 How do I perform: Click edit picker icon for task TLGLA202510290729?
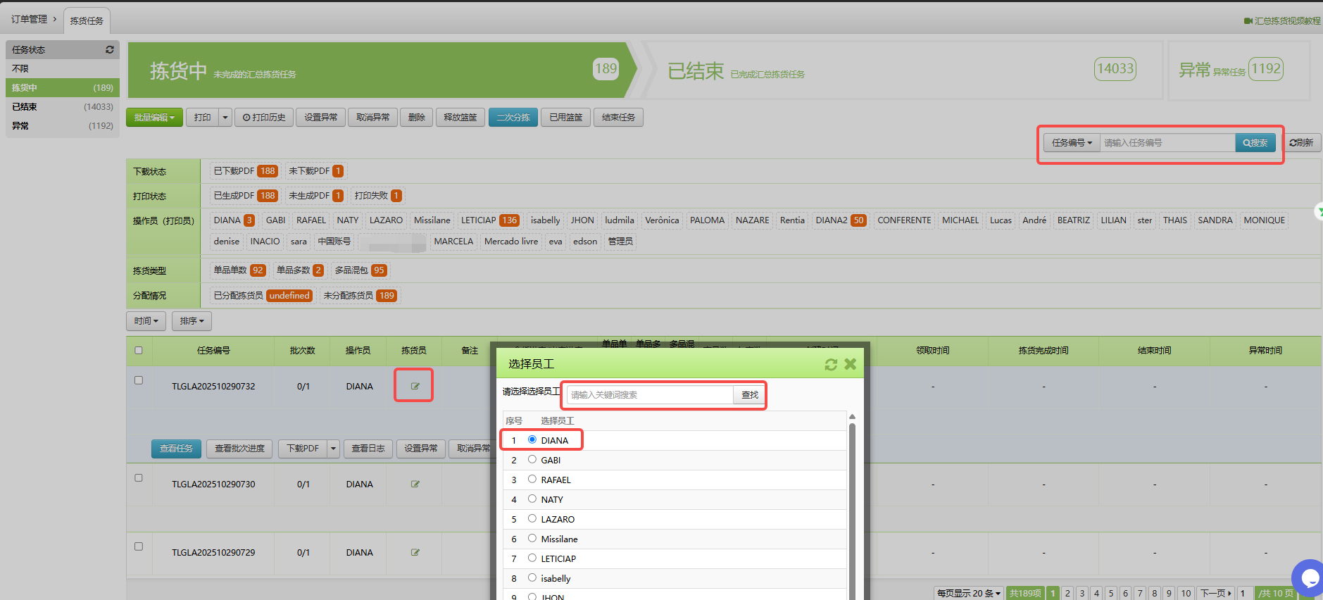point(415,553)
